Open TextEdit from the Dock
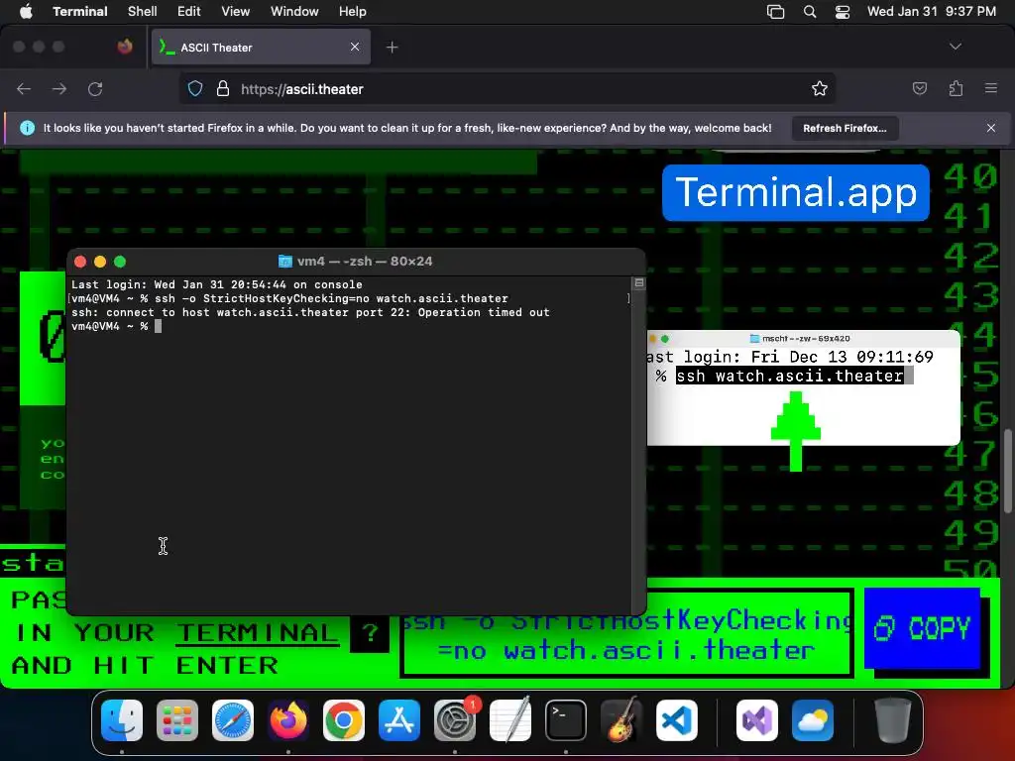The image size is (1015, 761). 510,720
